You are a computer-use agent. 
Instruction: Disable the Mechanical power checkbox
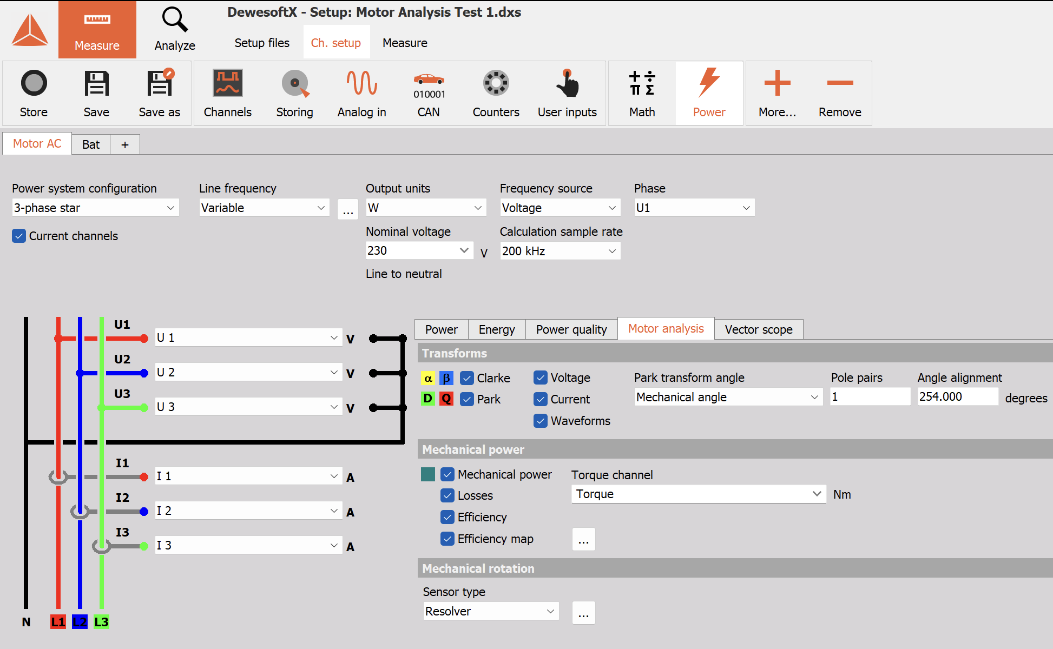447,474
